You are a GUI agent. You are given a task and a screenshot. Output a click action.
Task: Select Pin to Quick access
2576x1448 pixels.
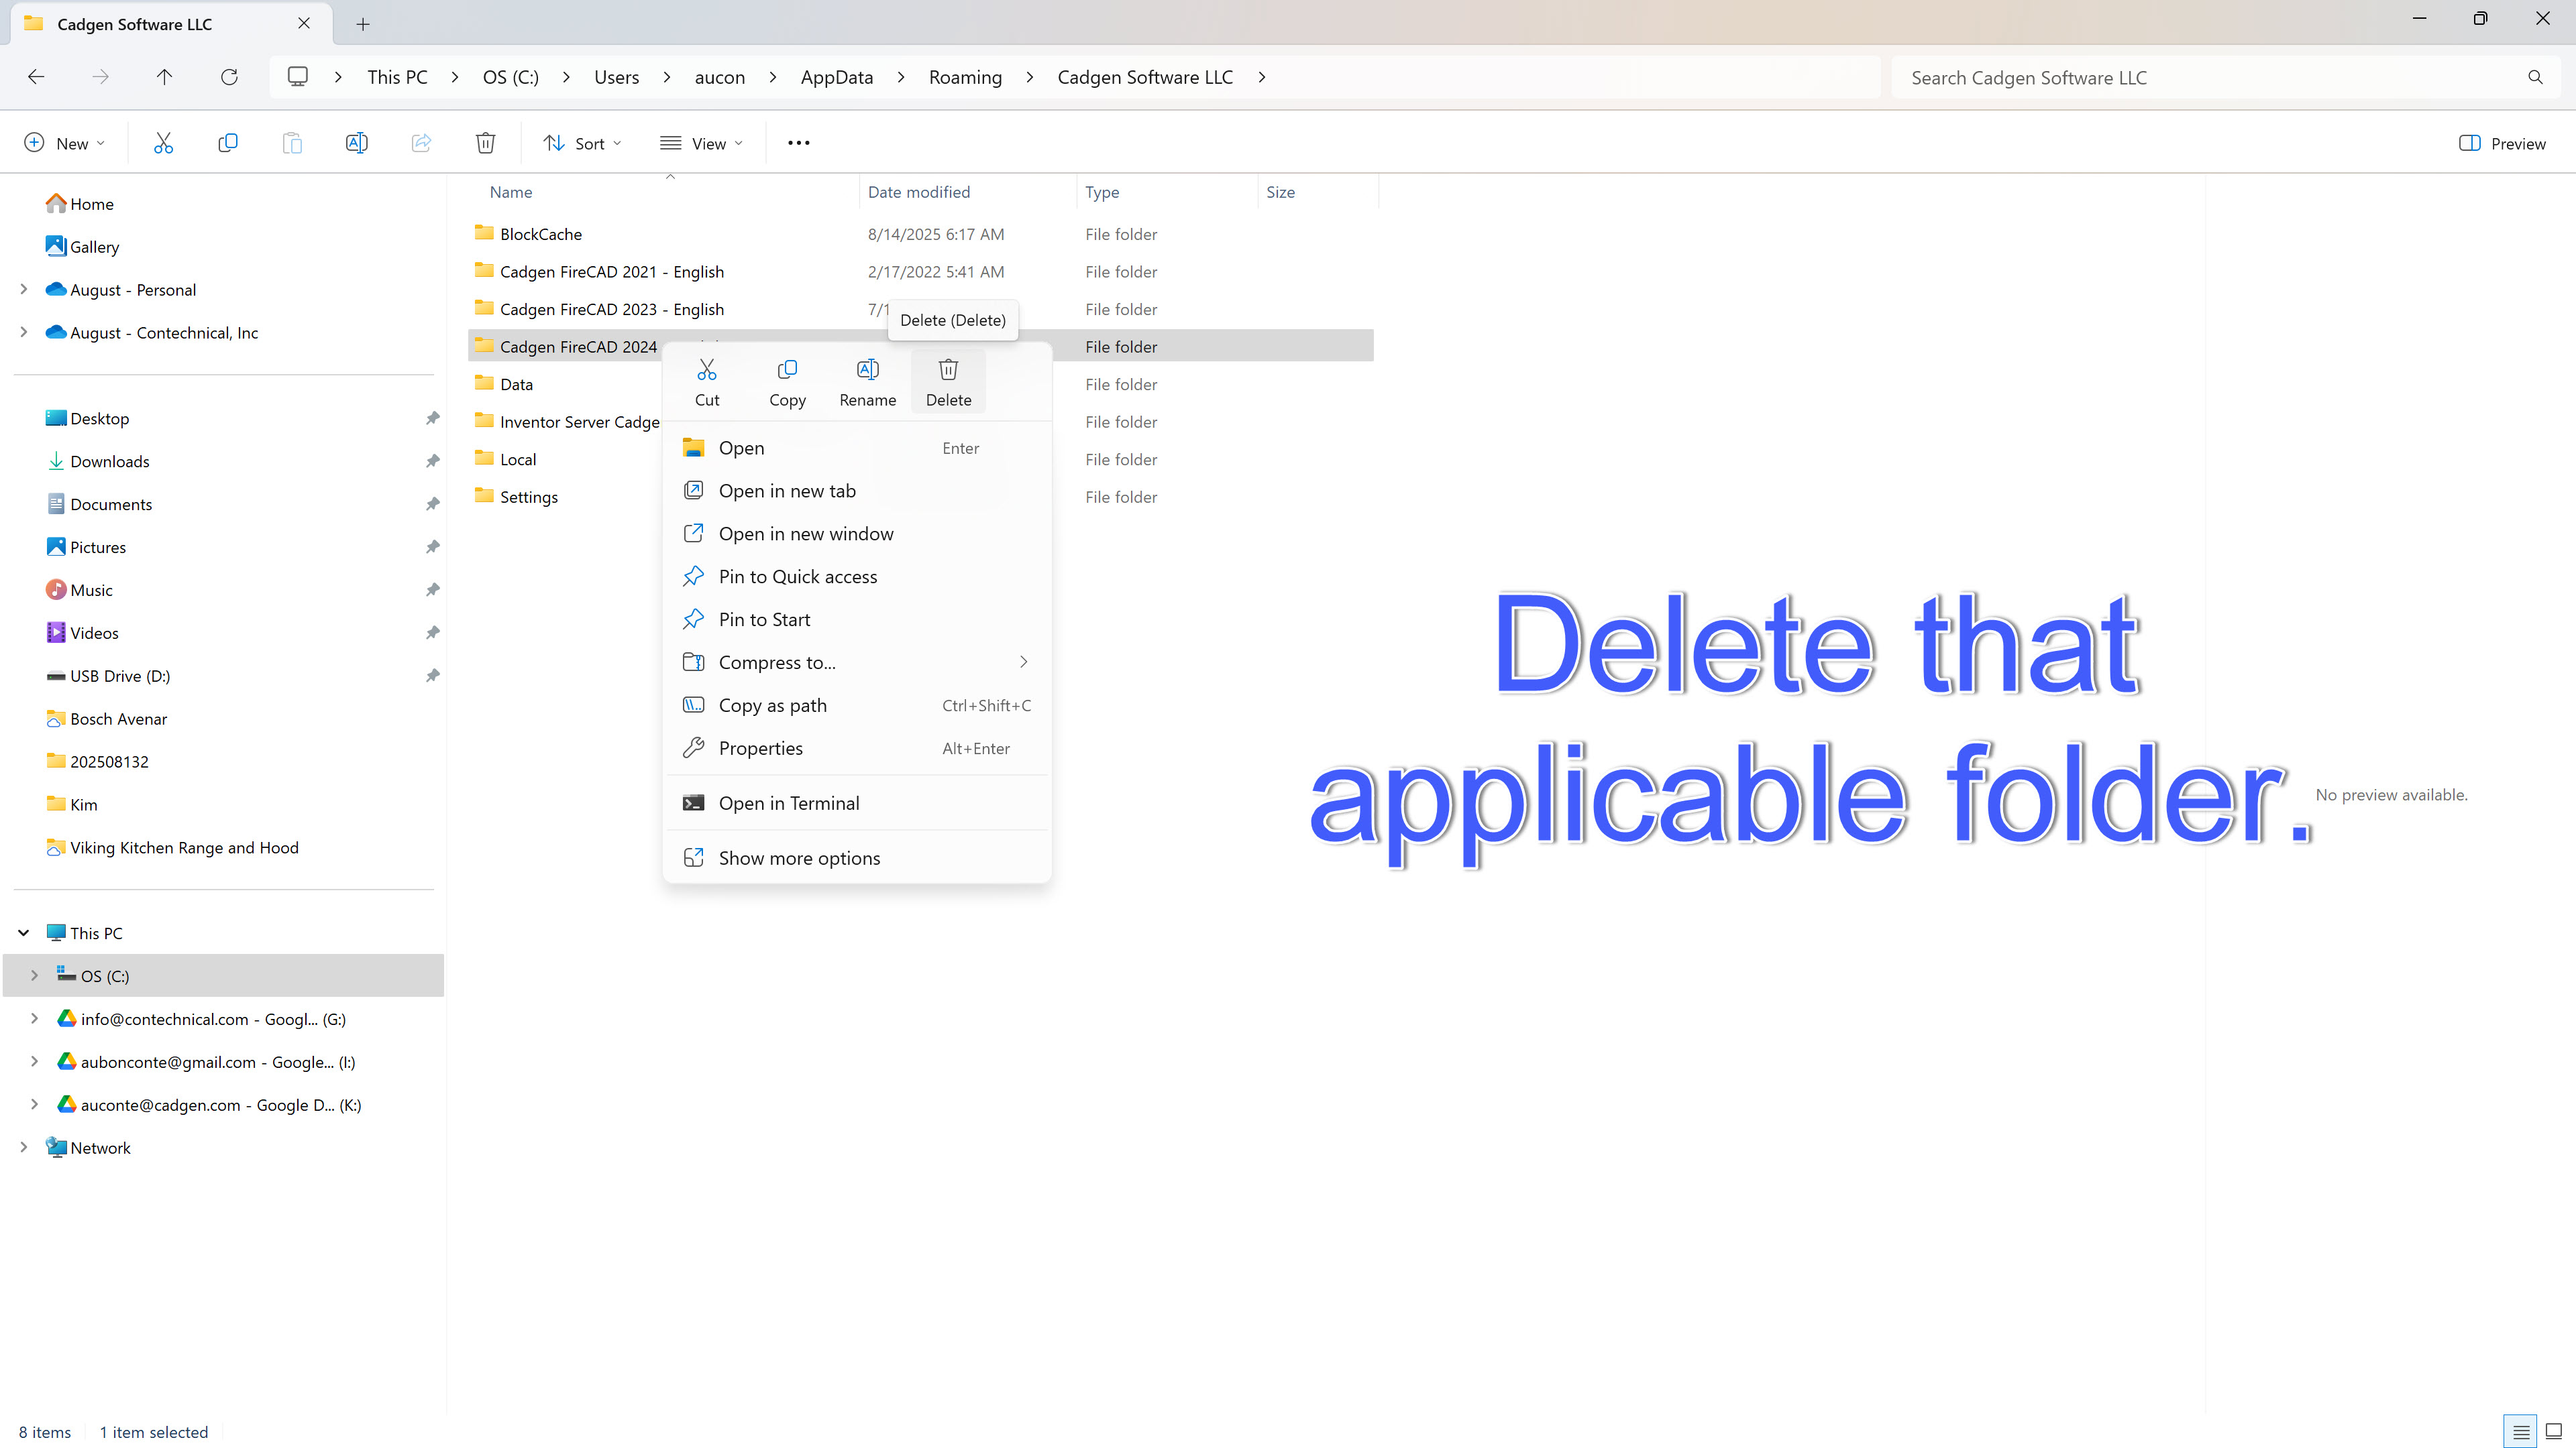pos(857,577)
